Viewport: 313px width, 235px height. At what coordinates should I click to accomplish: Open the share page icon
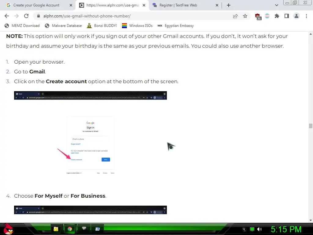235,16
